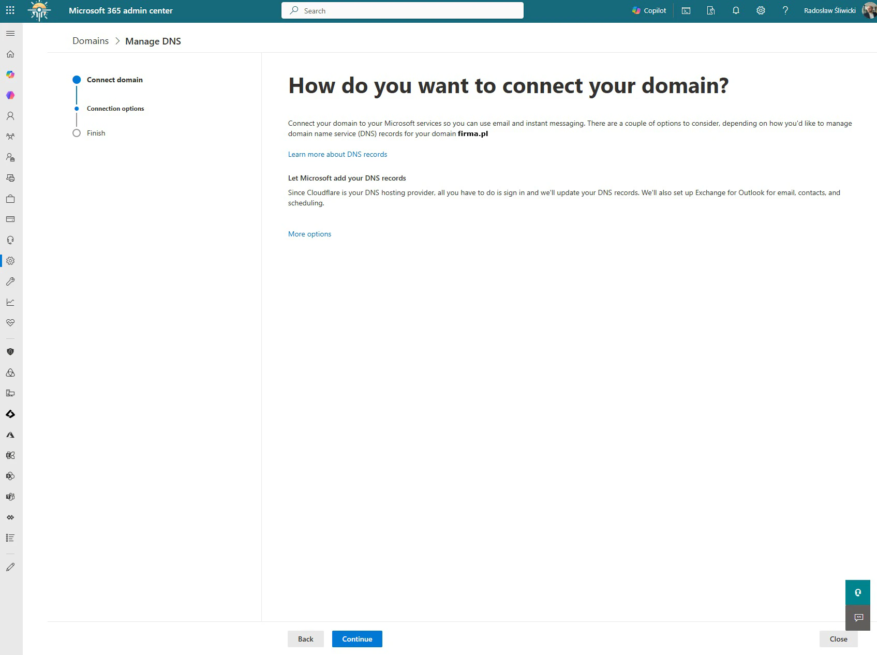
Task: Open Learn more about DNS records
Action: tap(337, 154)
